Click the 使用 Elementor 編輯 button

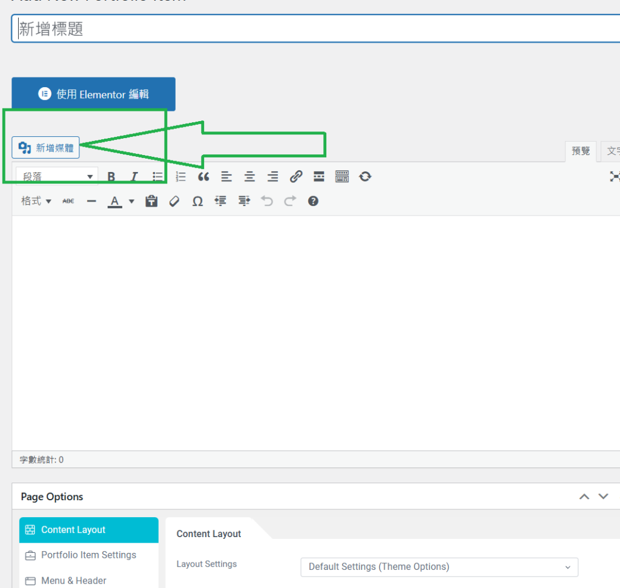point(93,94)
